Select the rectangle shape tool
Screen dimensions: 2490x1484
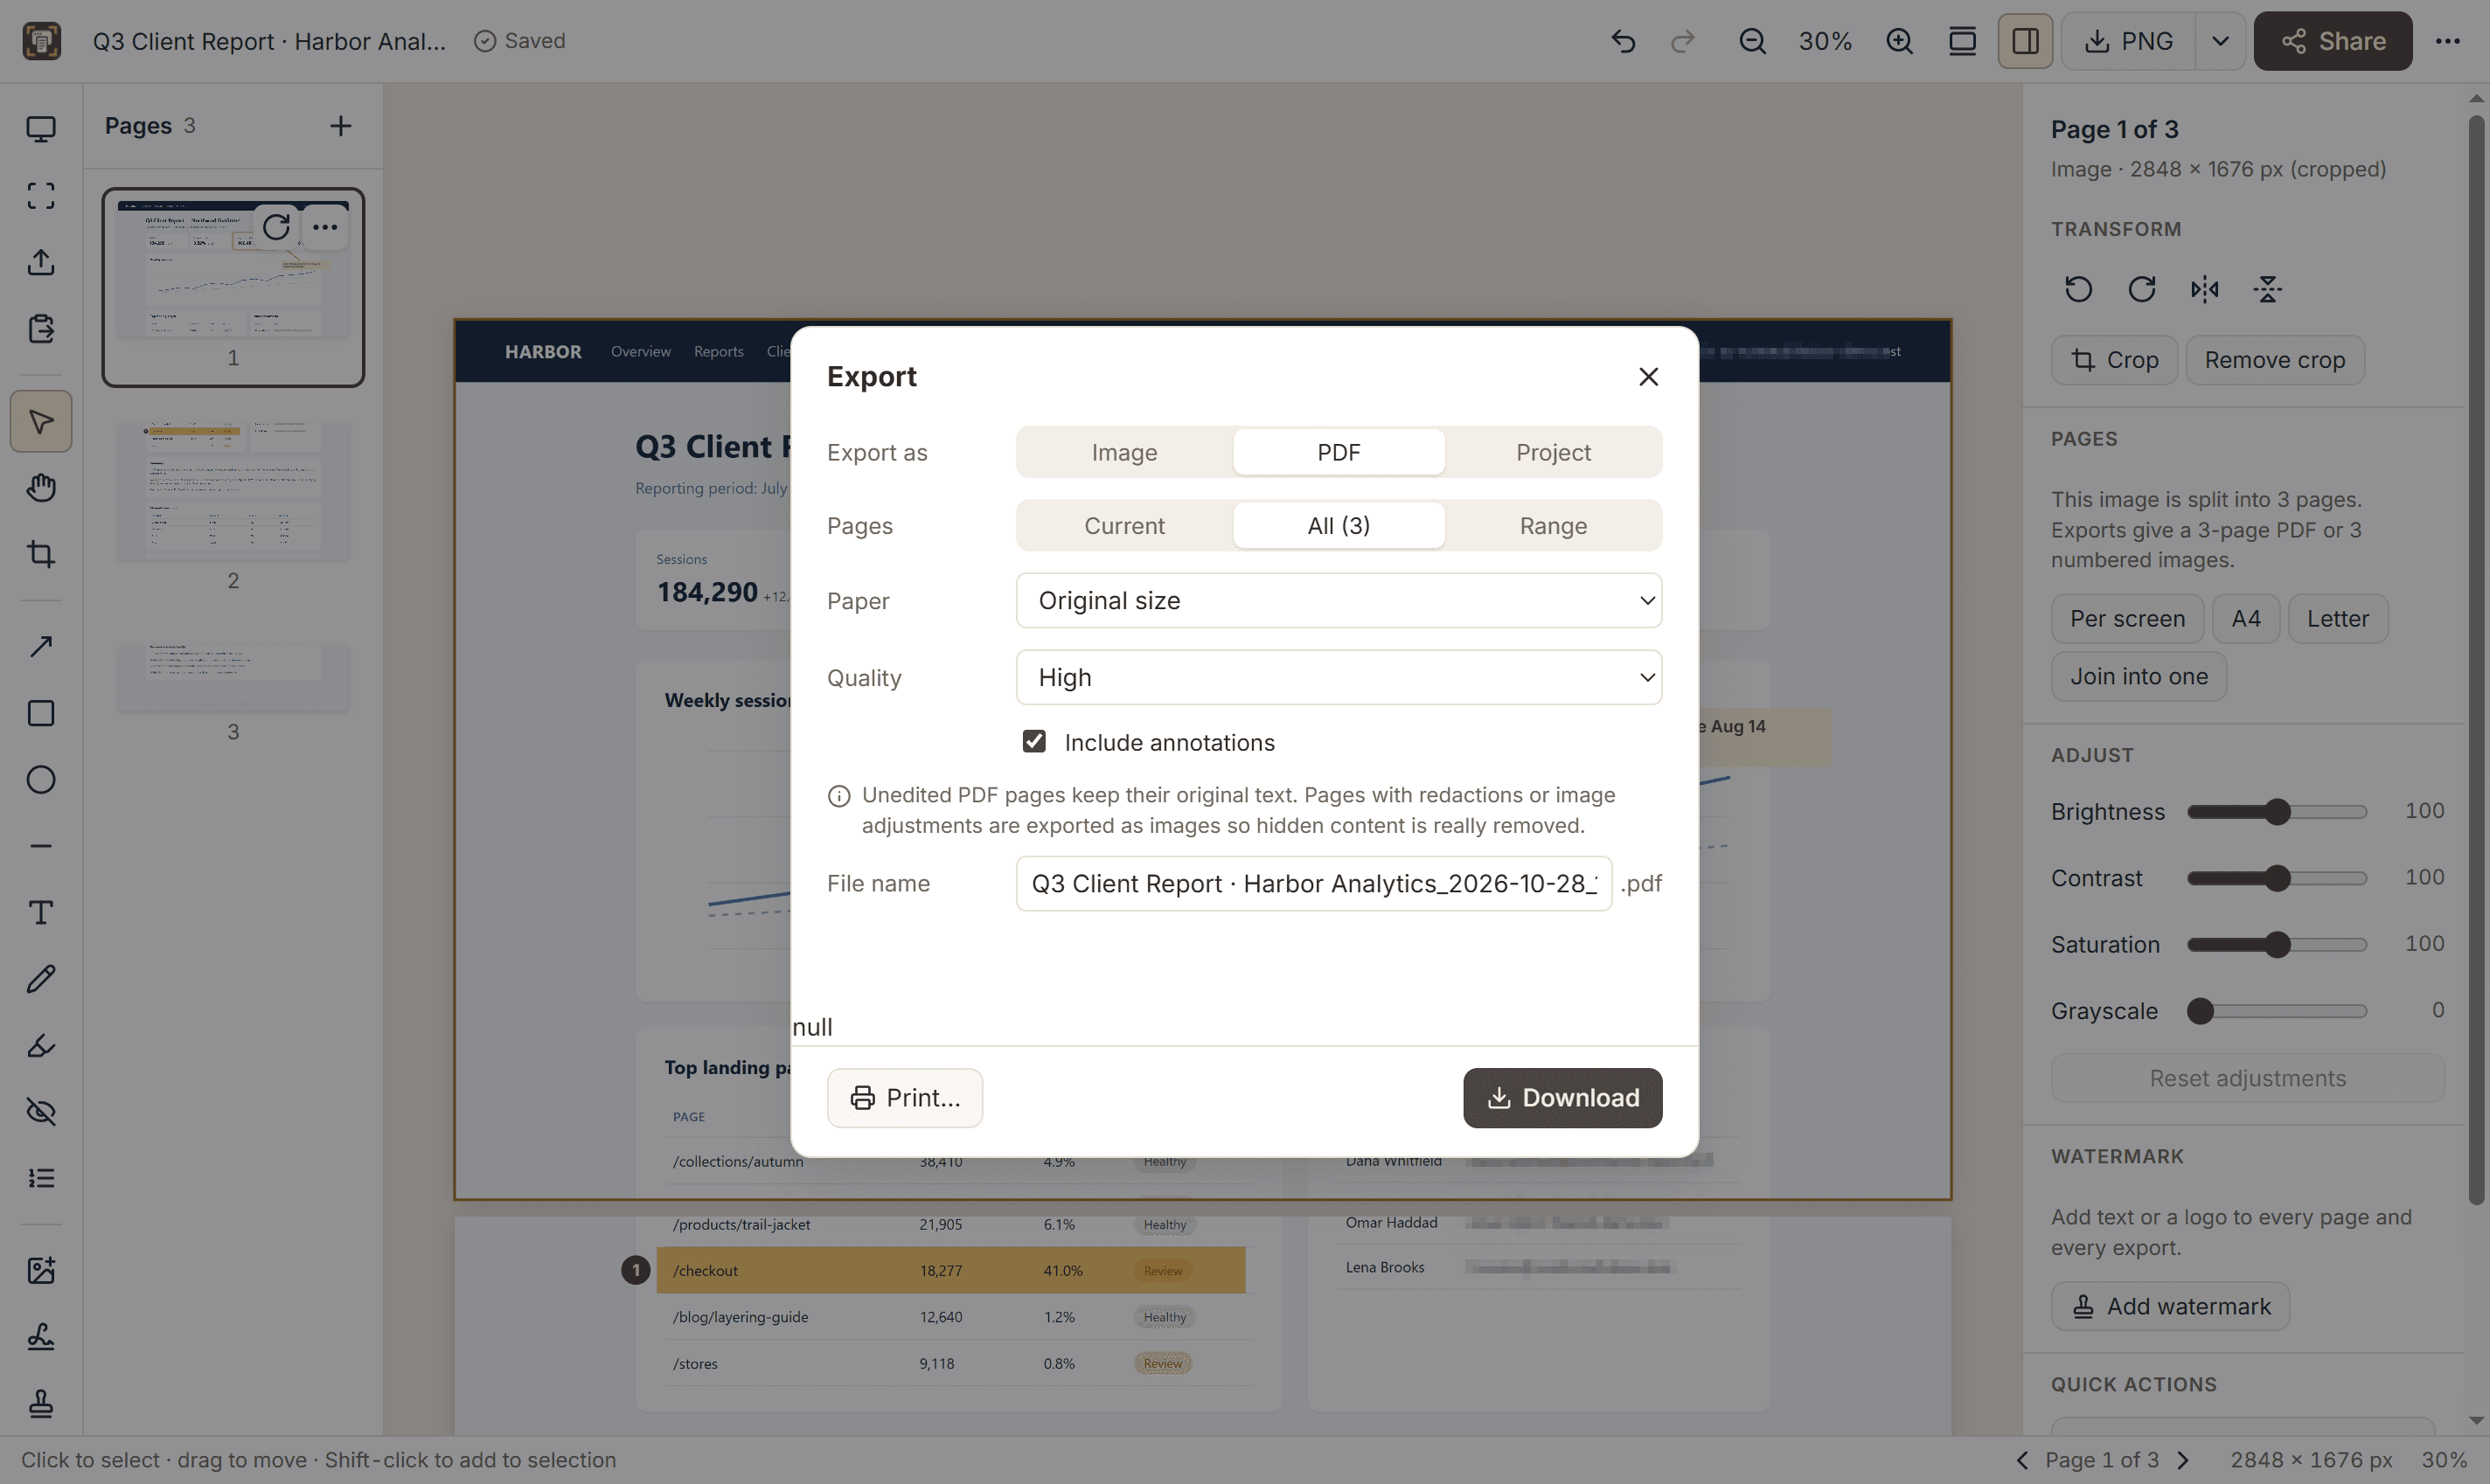pyautogui.click(x=41, y=713)
